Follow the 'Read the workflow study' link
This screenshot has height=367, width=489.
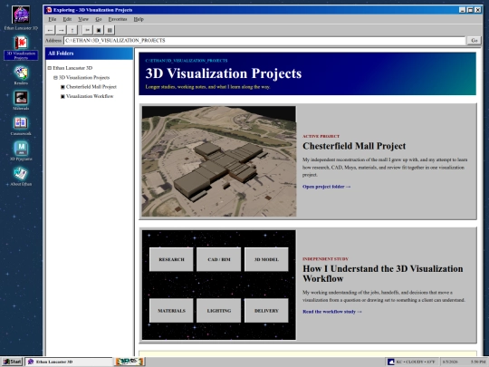coord(332,312)
